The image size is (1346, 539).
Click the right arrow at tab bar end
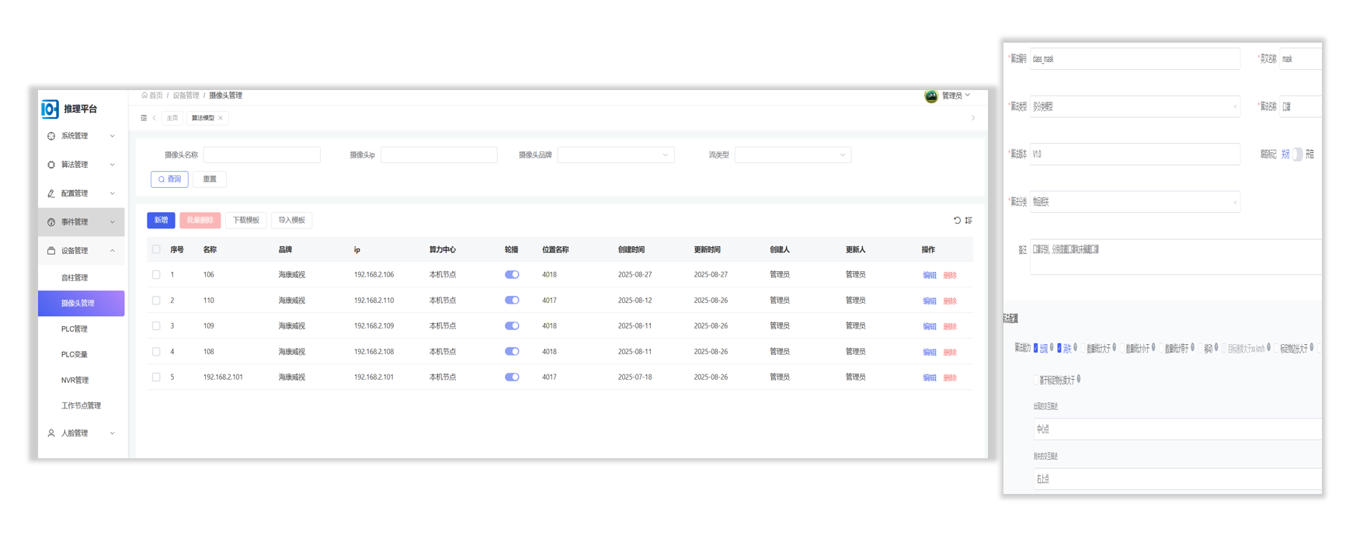tap(973, 118)
